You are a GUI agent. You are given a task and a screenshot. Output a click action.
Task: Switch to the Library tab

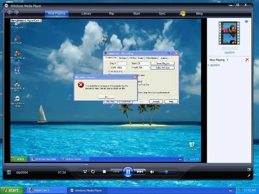pos(86,14)
